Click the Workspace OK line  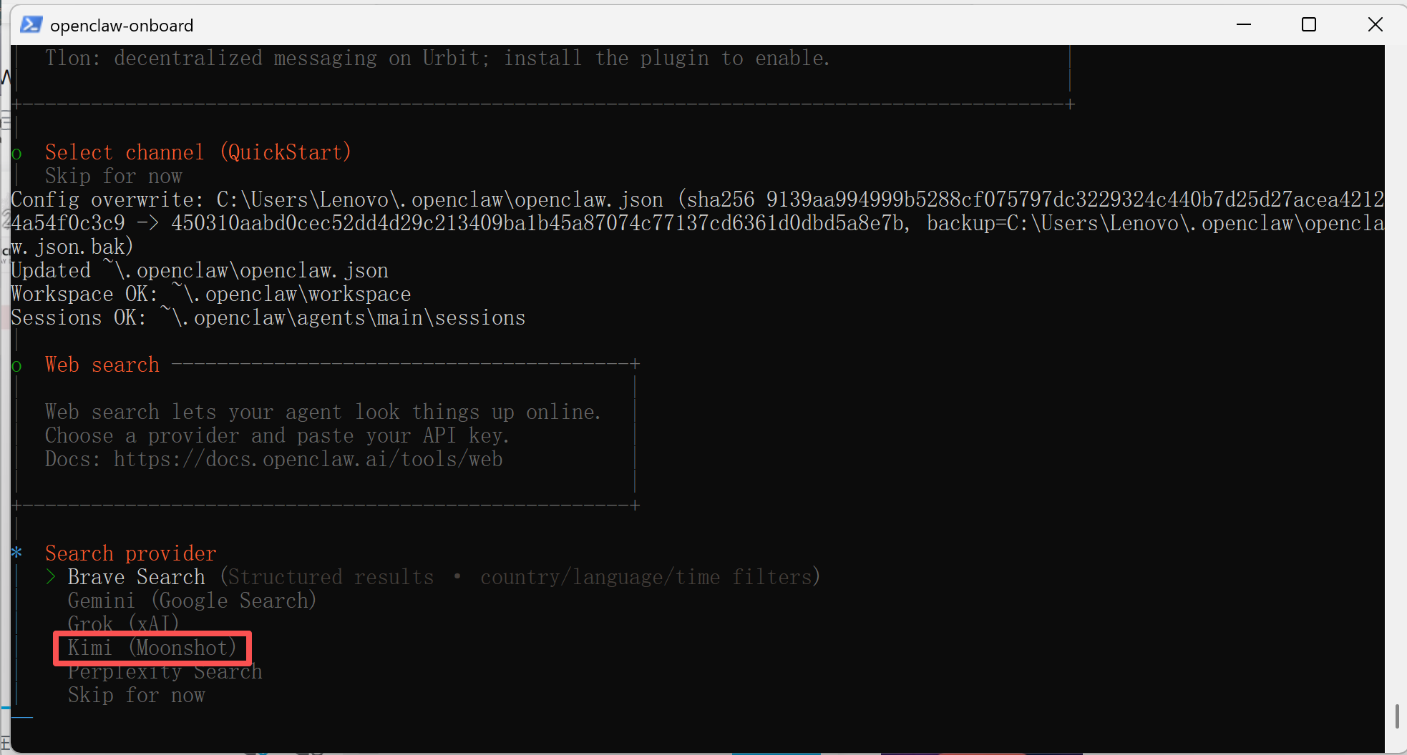tap(211, 294)
